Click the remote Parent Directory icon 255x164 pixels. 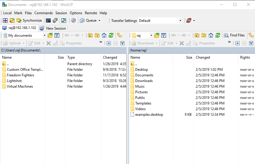click(x=197, y=36)
